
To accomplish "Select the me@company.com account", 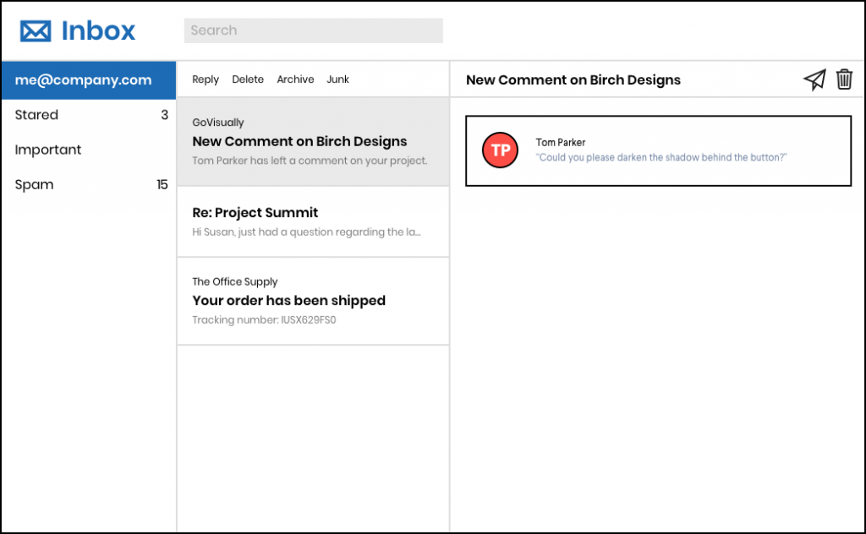I will [88, 80].
